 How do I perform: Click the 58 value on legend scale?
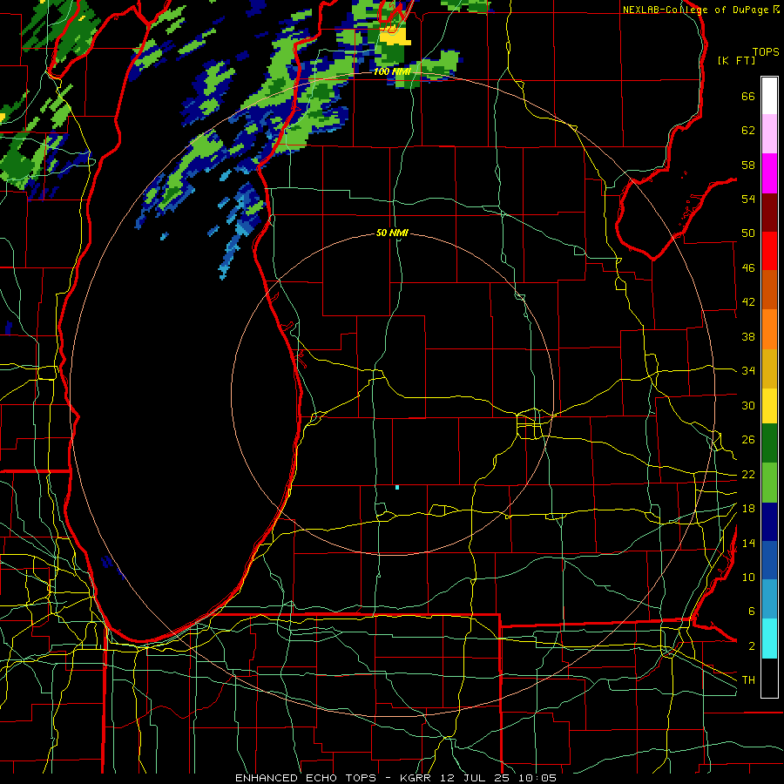[x=748, y=165]
